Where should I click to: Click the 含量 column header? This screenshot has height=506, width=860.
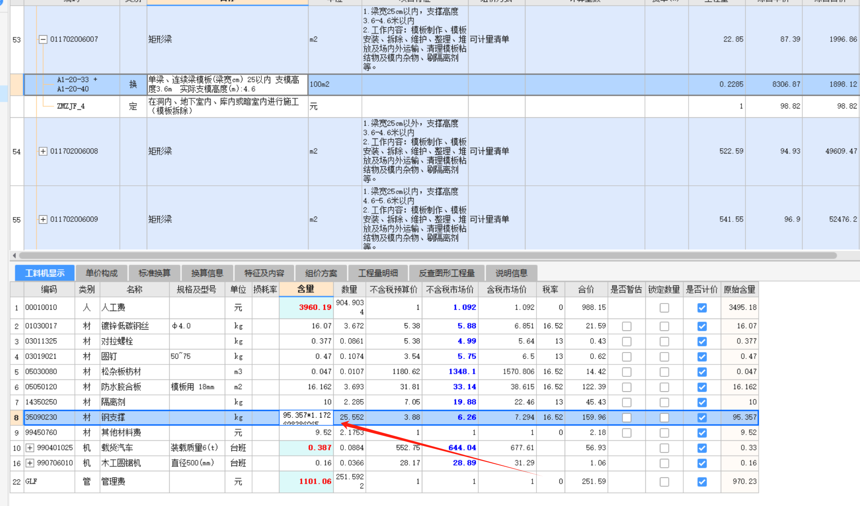[x=306, y=289]
